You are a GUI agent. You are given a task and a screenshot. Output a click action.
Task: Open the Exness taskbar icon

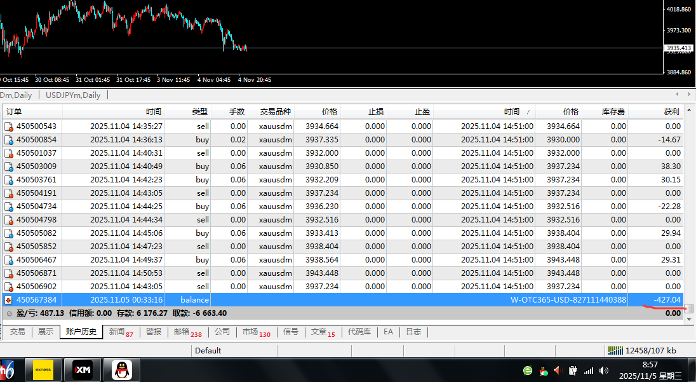coord(43,369)
